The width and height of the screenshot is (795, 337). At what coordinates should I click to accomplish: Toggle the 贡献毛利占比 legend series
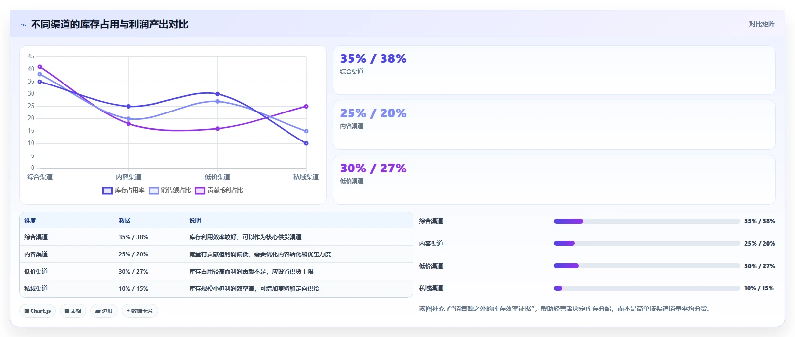click(x=219, y=190)
